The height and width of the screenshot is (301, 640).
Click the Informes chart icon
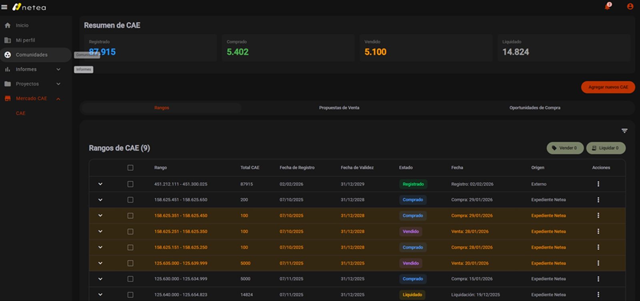point(8,70)
